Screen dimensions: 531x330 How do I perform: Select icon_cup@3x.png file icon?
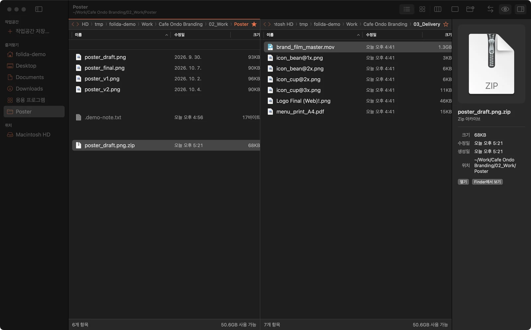(x=270, y=90)
